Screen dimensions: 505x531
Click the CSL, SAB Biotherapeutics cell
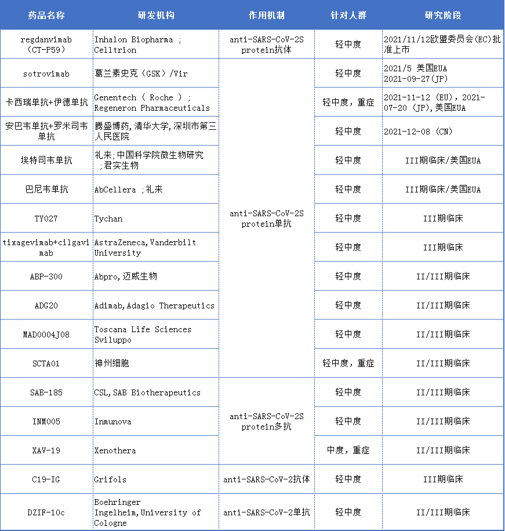[156, 392]
